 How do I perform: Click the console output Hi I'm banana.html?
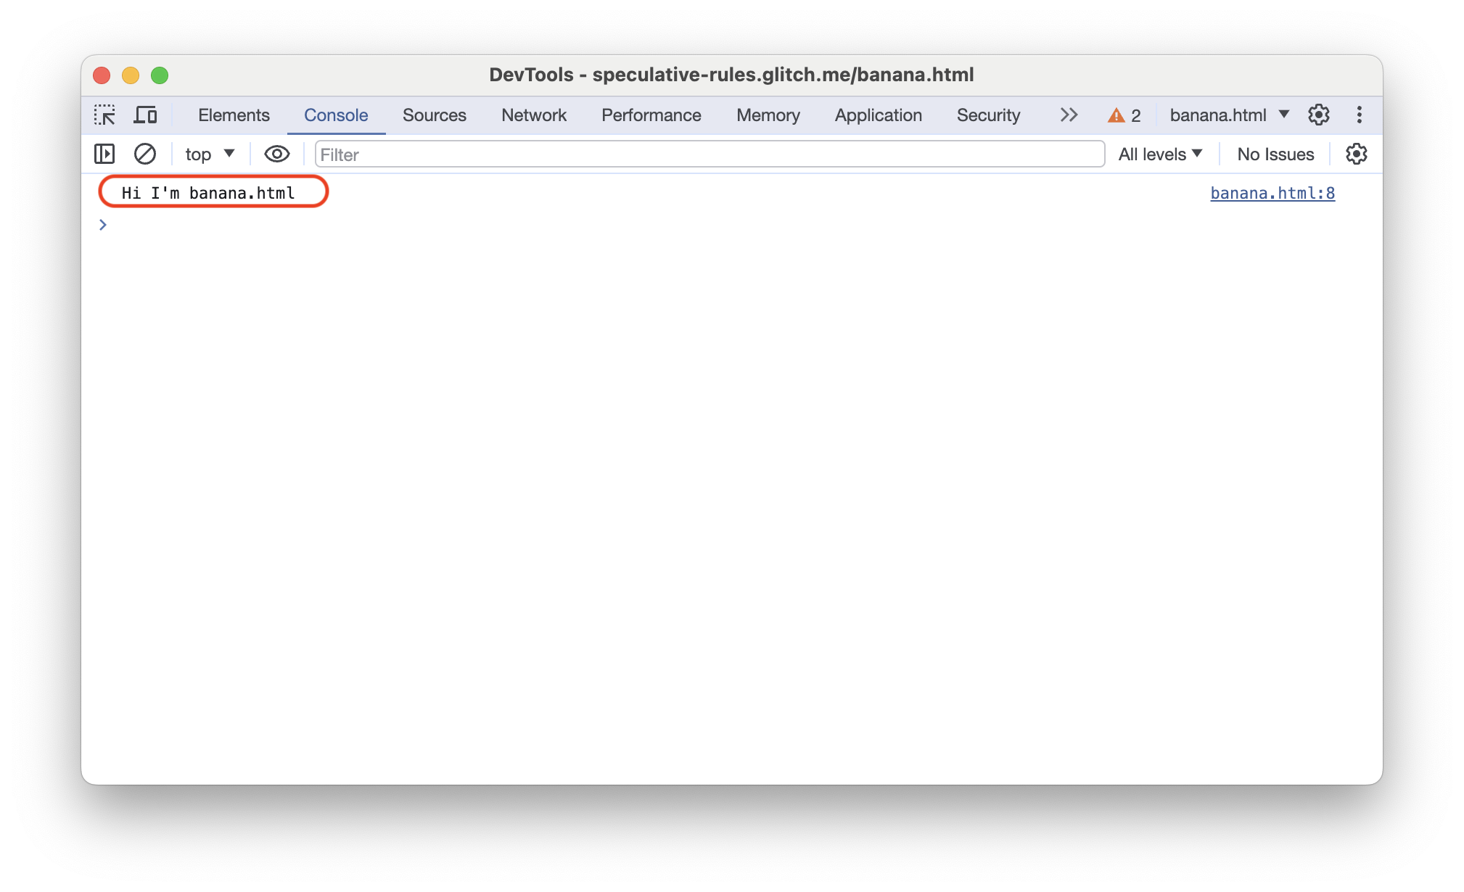click(x=209, y=192)
